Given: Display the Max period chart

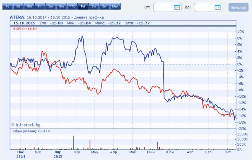Looking at the screenshot, I should (115, 6).
